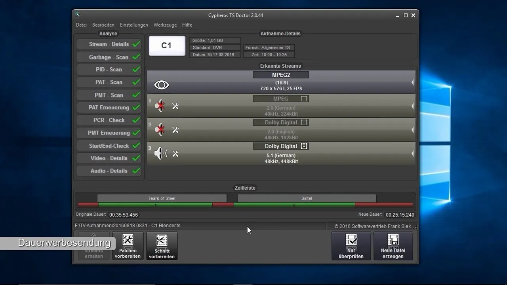This screenshot has width=507, height=285.
Task: Maximize the TS Doctor window
Action: click(406, 15)
